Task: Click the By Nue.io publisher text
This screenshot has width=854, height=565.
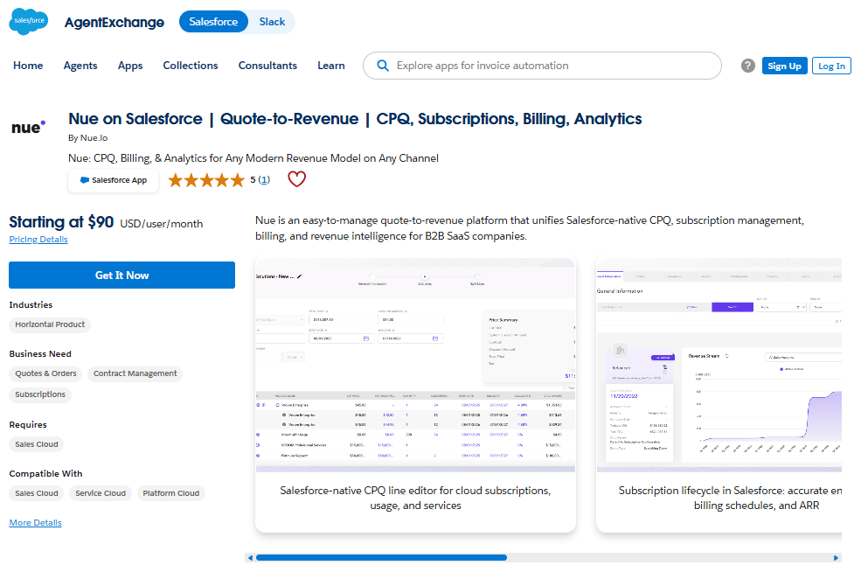Action: pos(87,138)
